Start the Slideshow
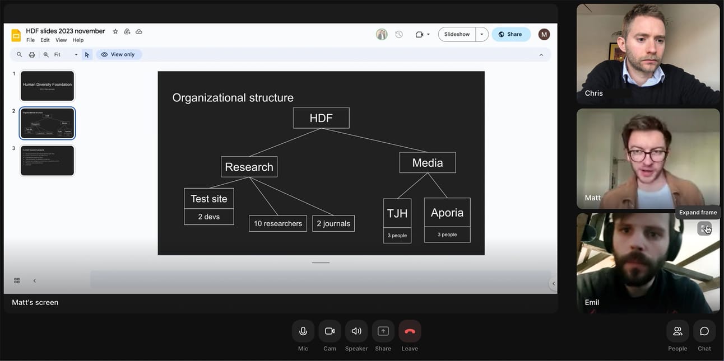The width and height of the screenshot is (724, 361). (457, 34)
